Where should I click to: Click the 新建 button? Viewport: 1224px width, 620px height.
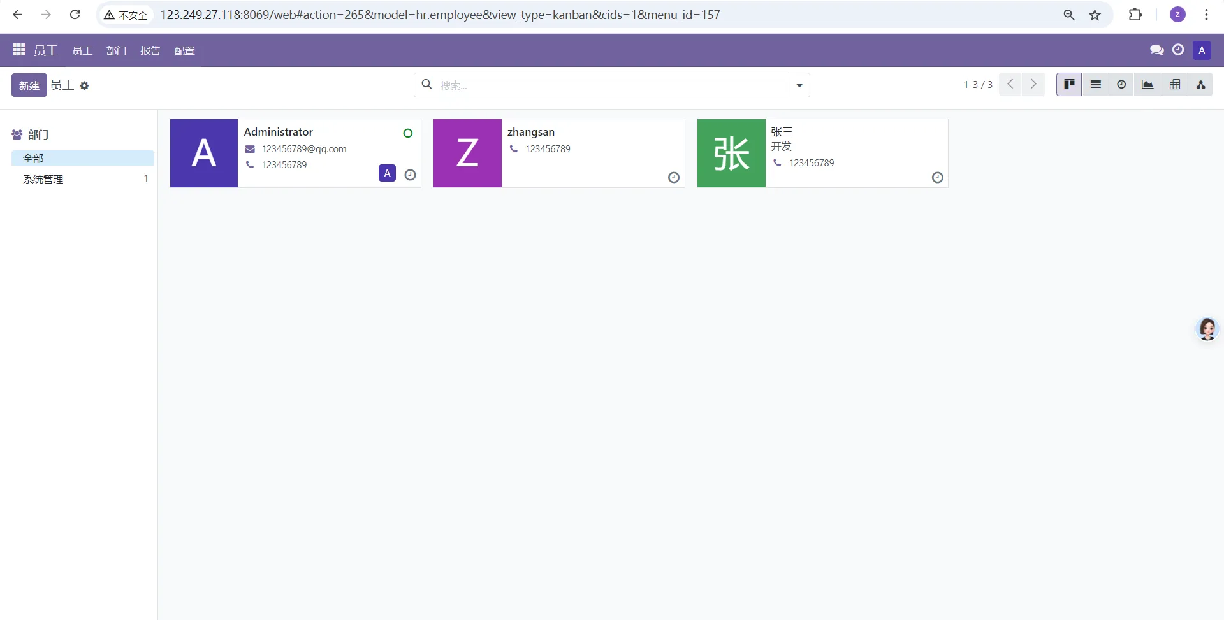coord(29,85)
